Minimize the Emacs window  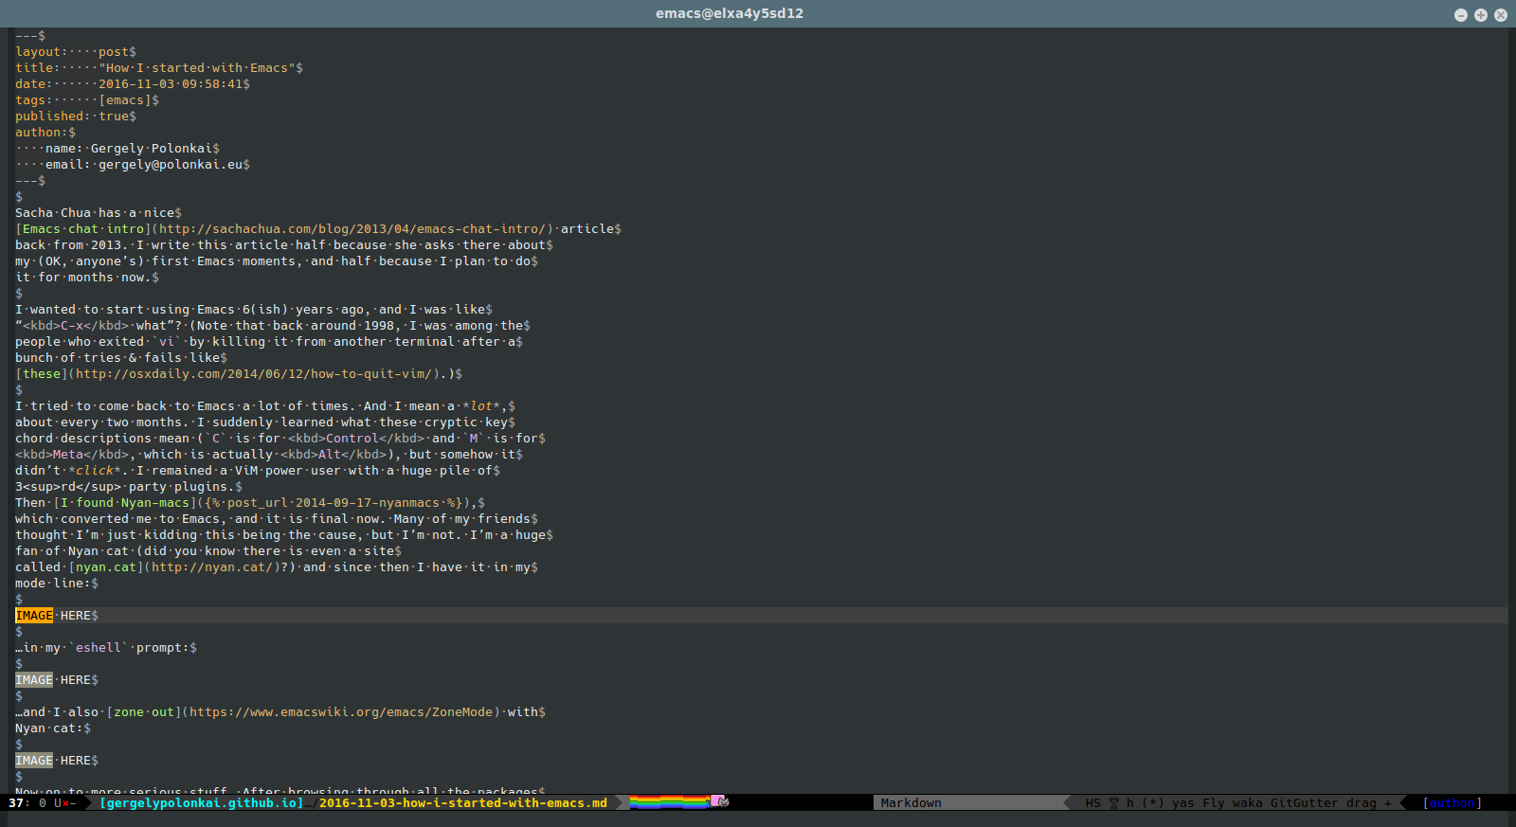1460,15
